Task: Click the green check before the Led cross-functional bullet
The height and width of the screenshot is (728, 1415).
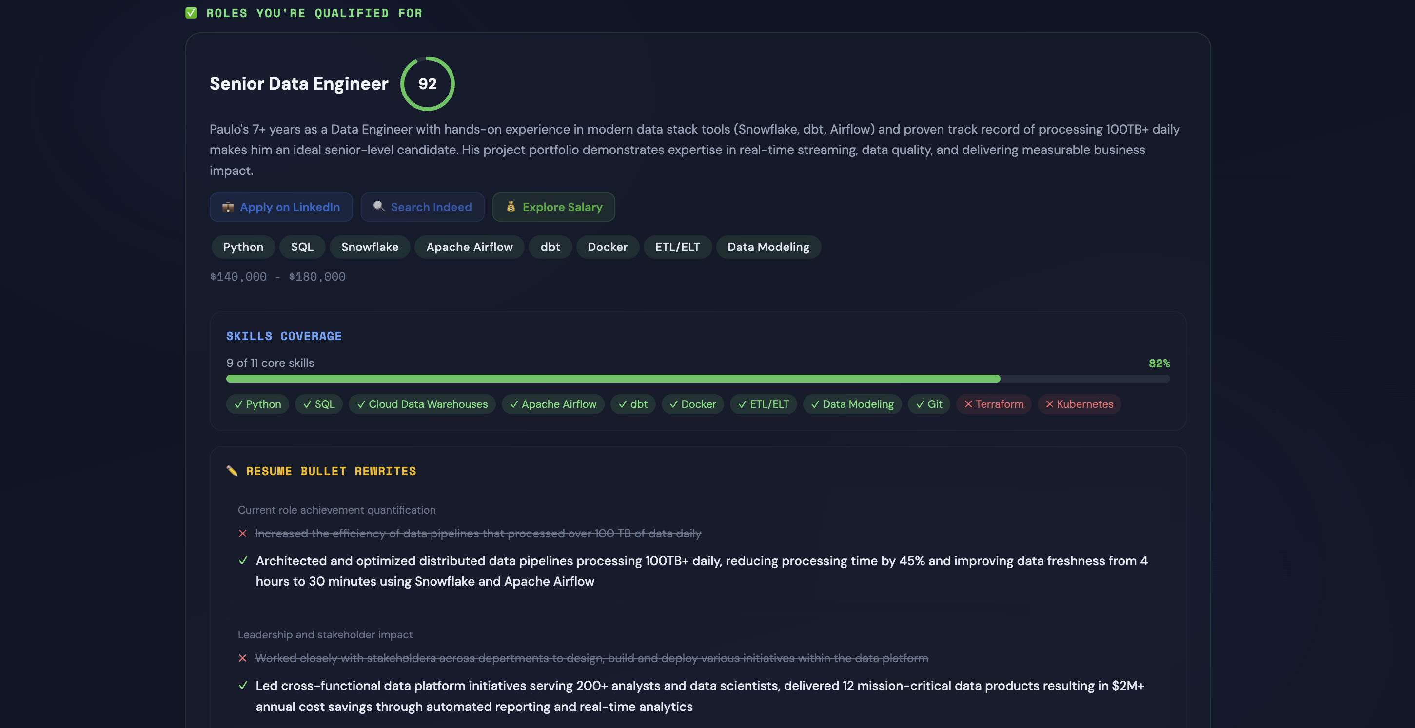Action: [x=243, y=685]
